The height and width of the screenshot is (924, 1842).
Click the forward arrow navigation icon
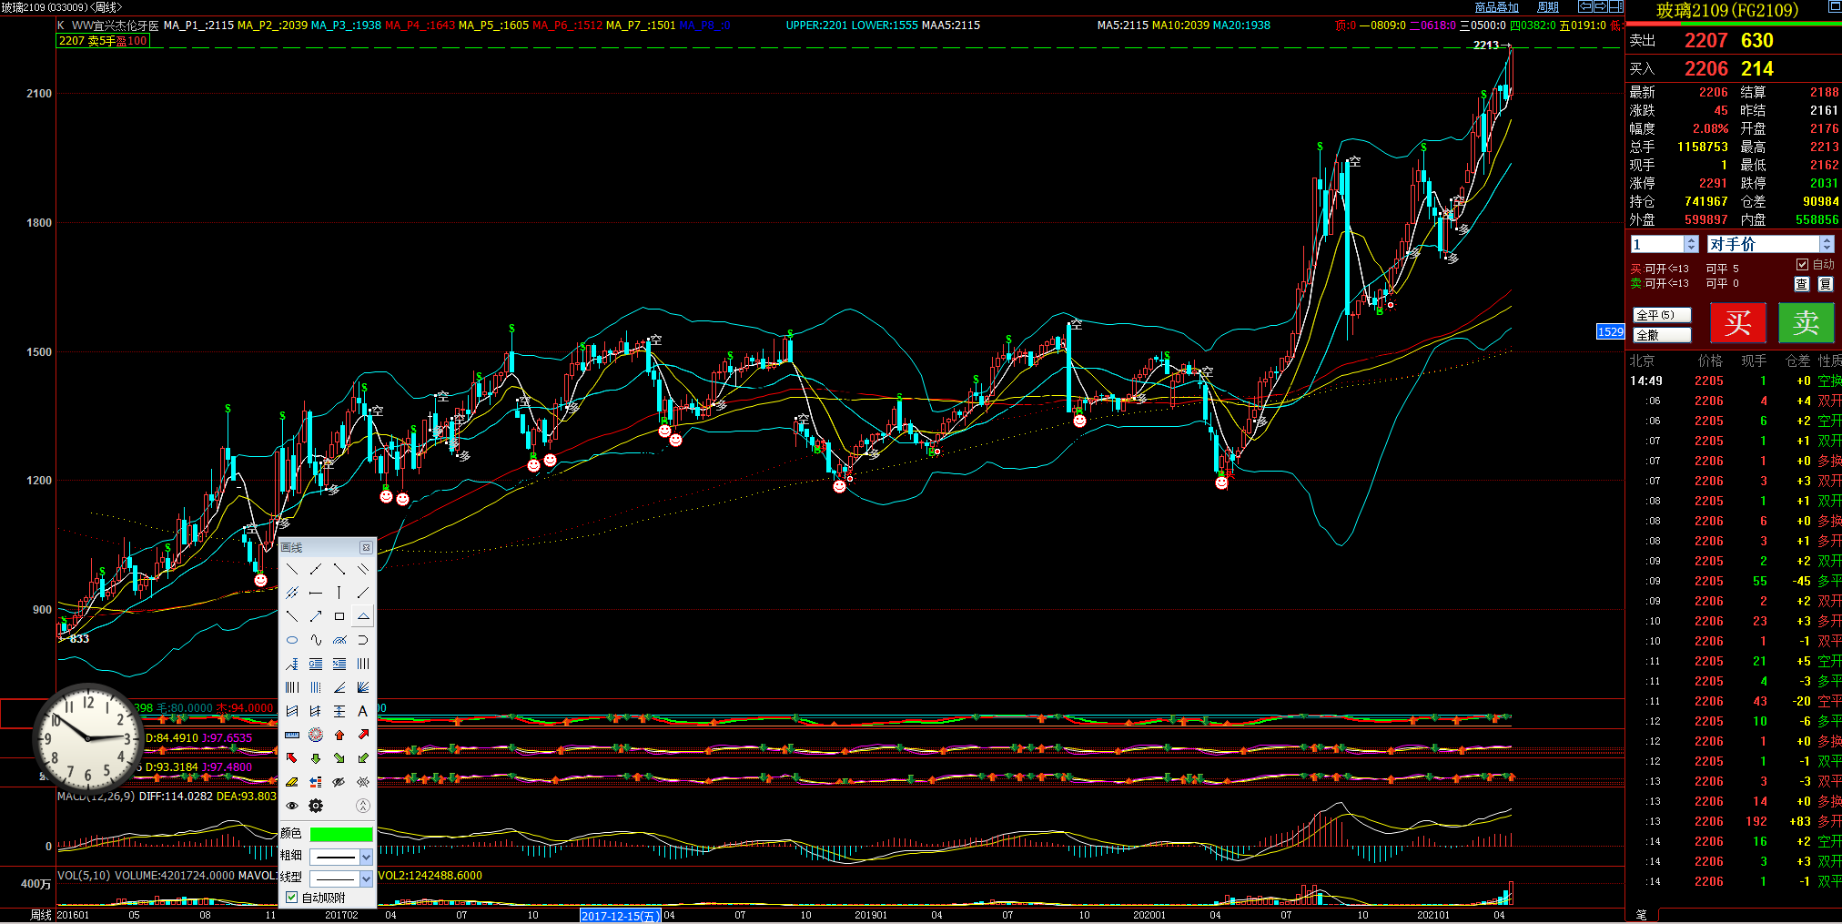[x=1601, y=6]
